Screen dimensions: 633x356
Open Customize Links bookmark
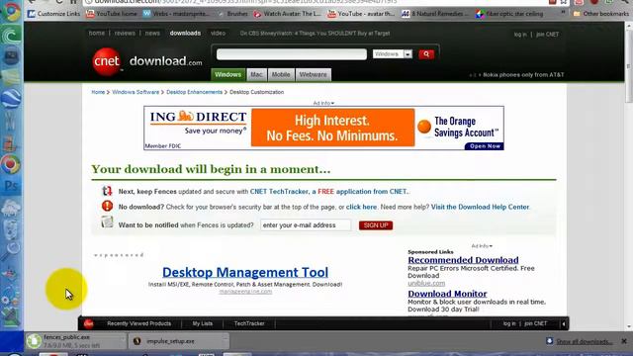(53, 14)
